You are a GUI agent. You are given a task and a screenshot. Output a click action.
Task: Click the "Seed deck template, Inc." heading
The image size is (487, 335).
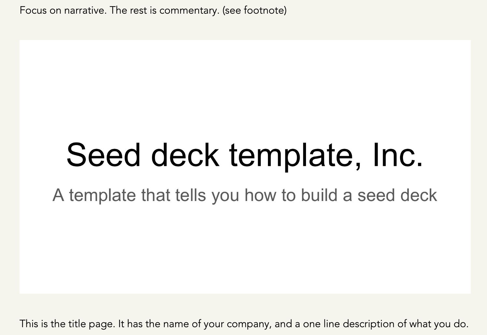tap(245, 155)
